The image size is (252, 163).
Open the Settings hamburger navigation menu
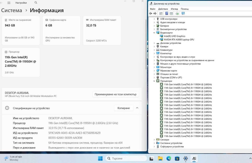9,3
